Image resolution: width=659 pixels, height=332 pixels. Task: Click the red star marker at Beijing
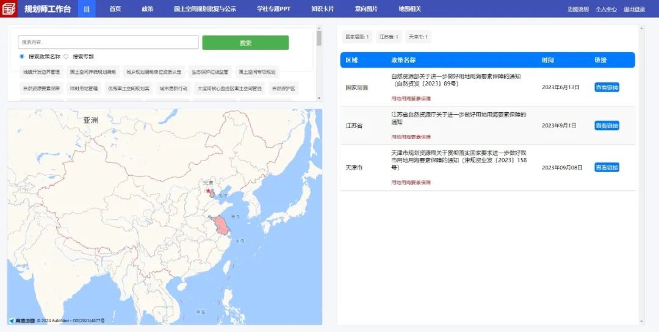[208, 191]
